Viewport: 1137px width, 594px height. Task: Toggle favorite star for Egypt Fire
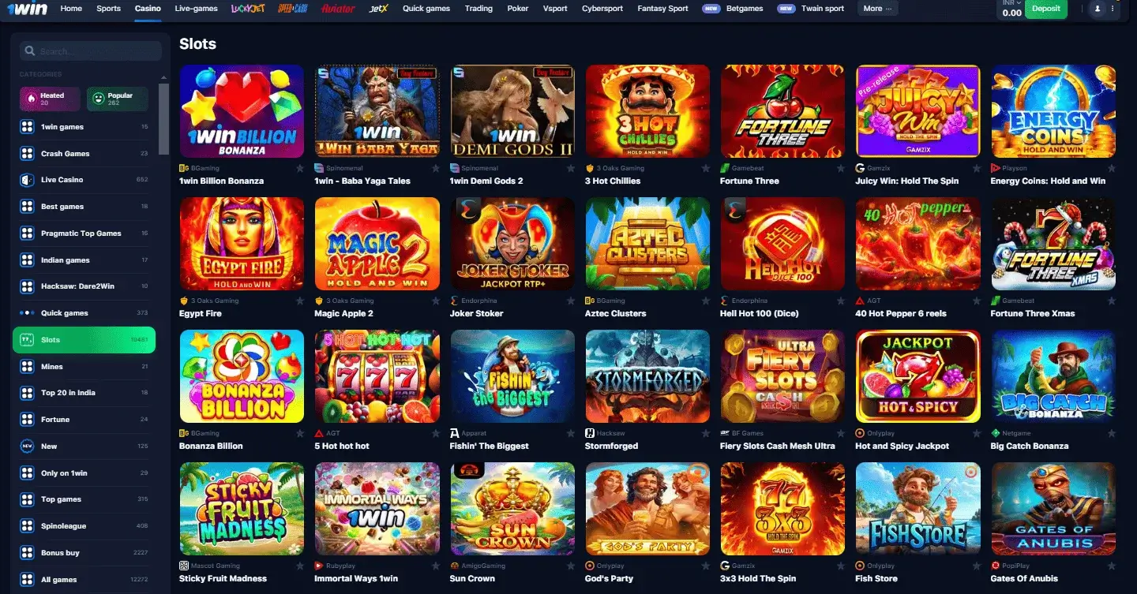300,301
